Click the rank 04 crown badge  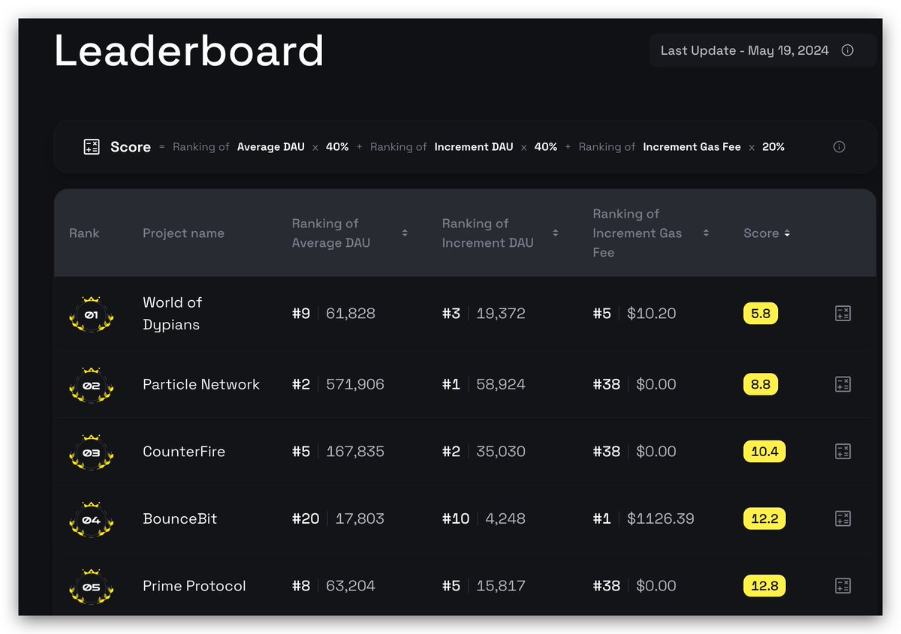91,518
